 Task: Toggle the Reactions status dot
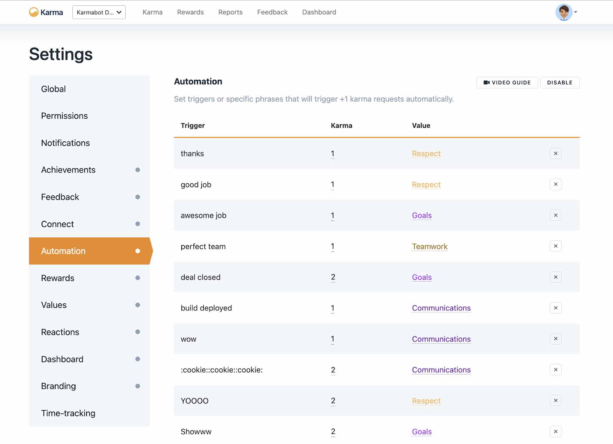(x=138, y=332)
